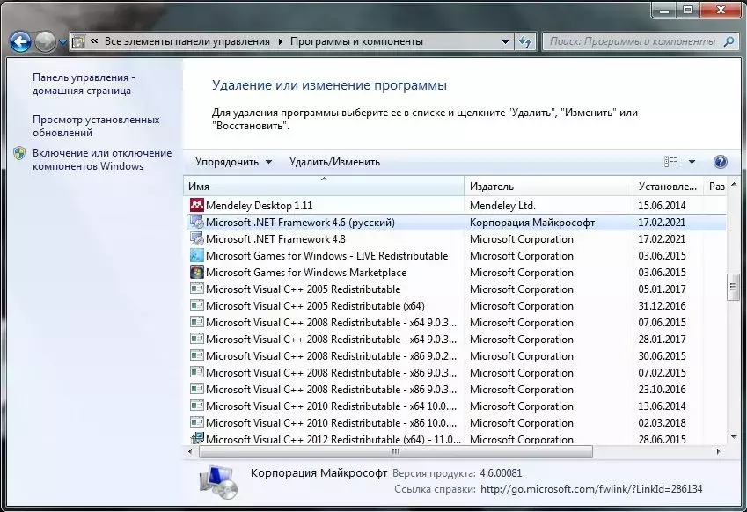Open the 'Упорядочить' menu
This screenshot has height=512, width=747.
pos(233,162)
